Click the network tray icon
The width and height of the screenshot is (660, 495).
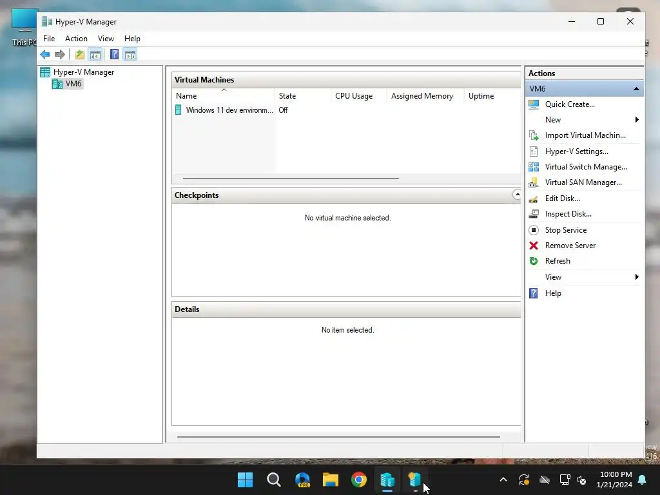click(x=565, y=480)
